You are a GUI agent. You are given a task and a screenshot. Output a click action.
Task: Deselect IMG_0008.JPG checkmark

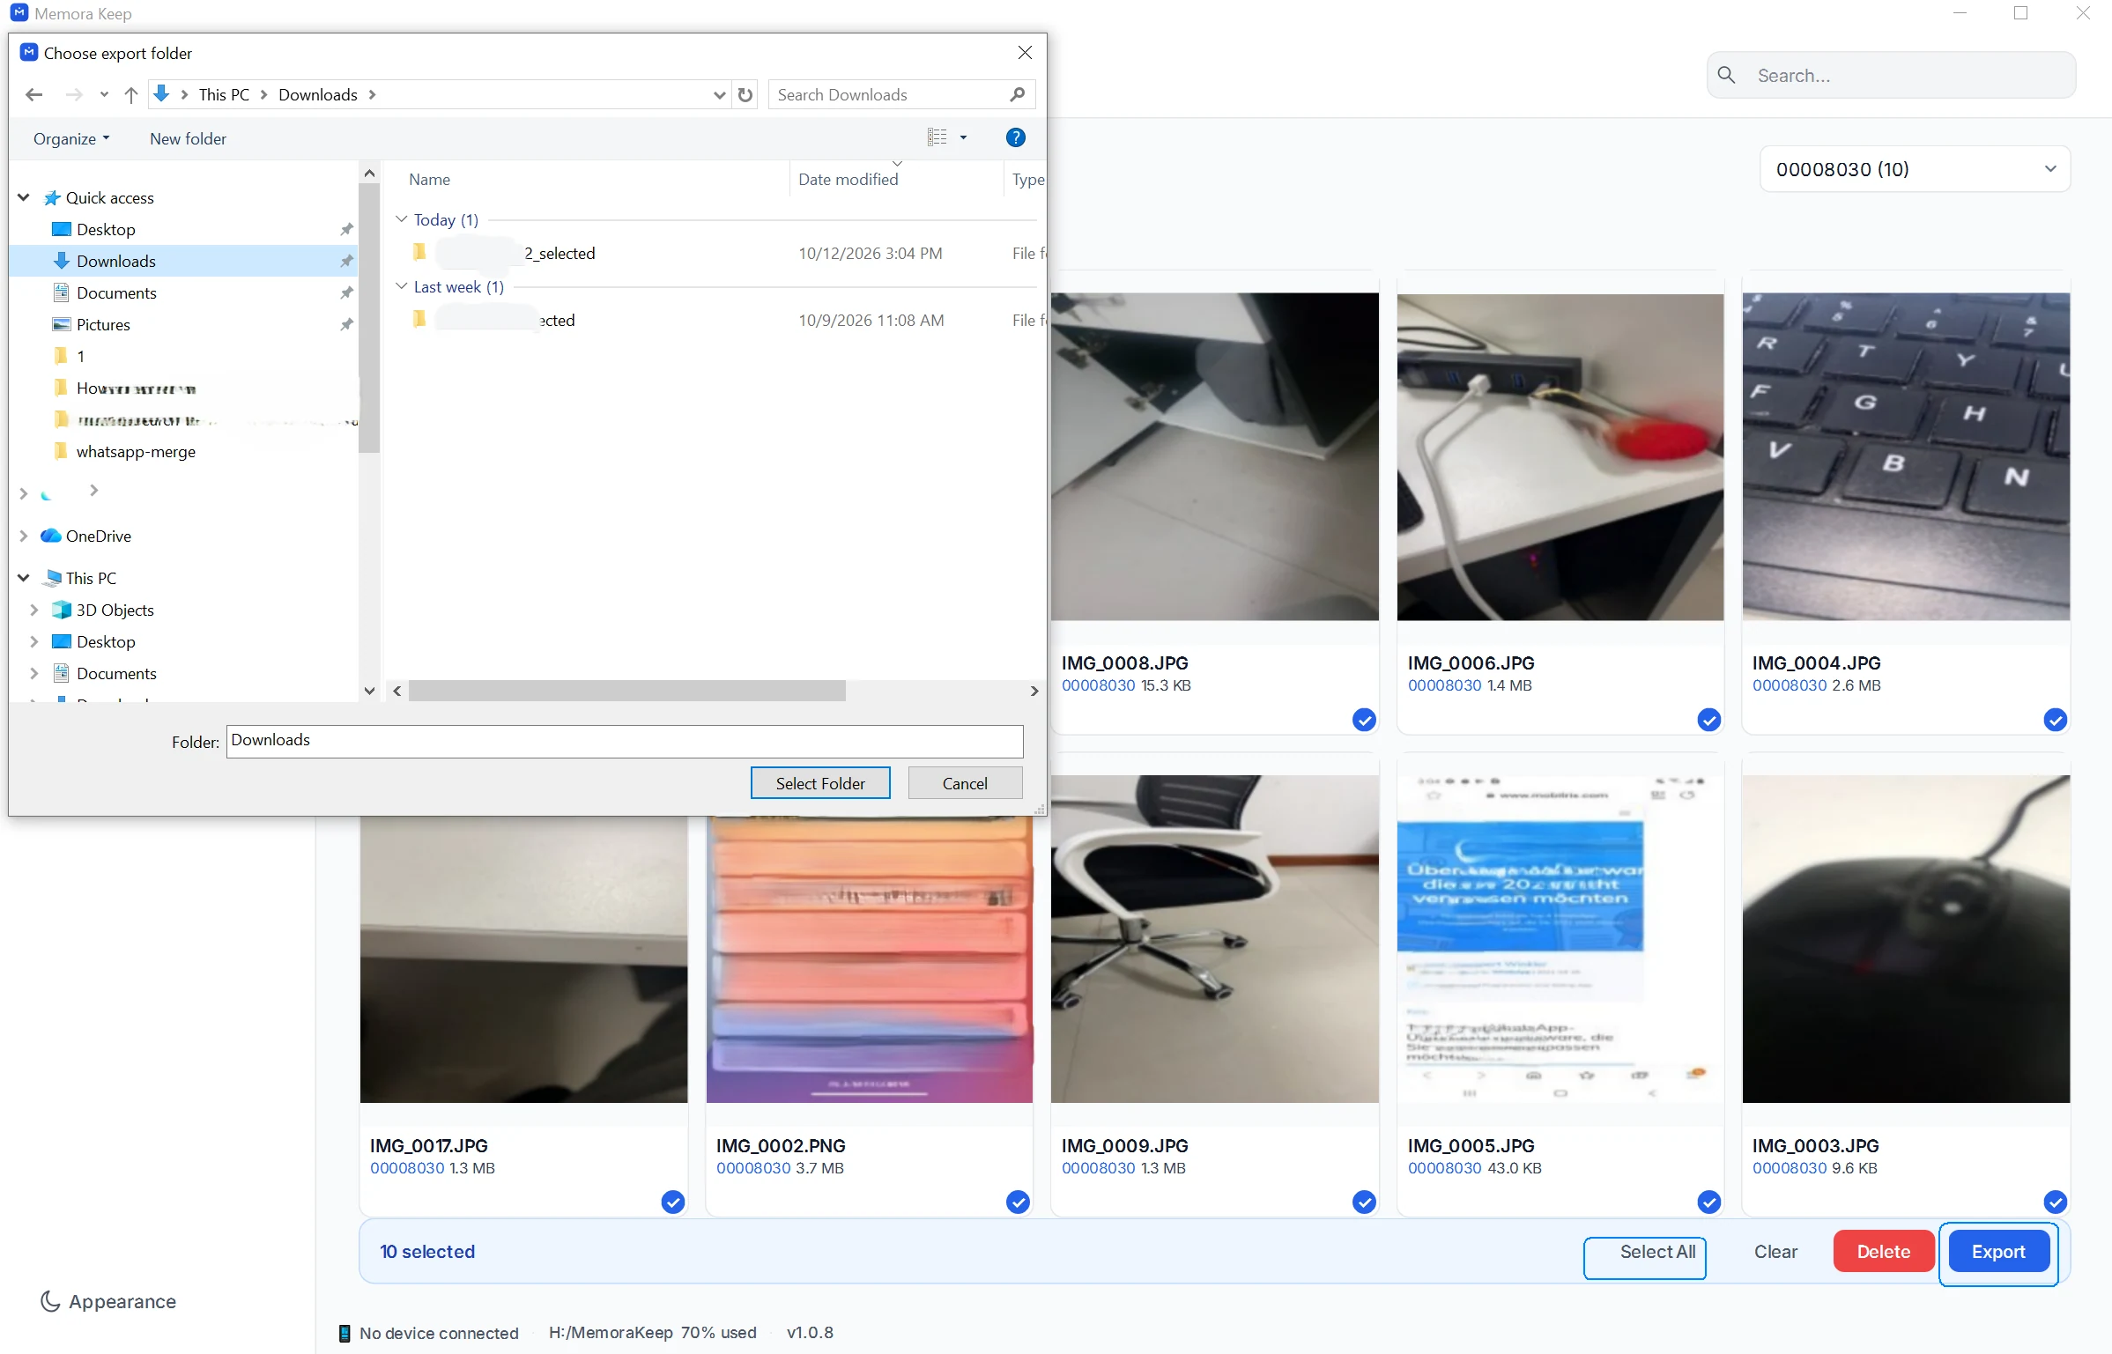[1364, 720]
